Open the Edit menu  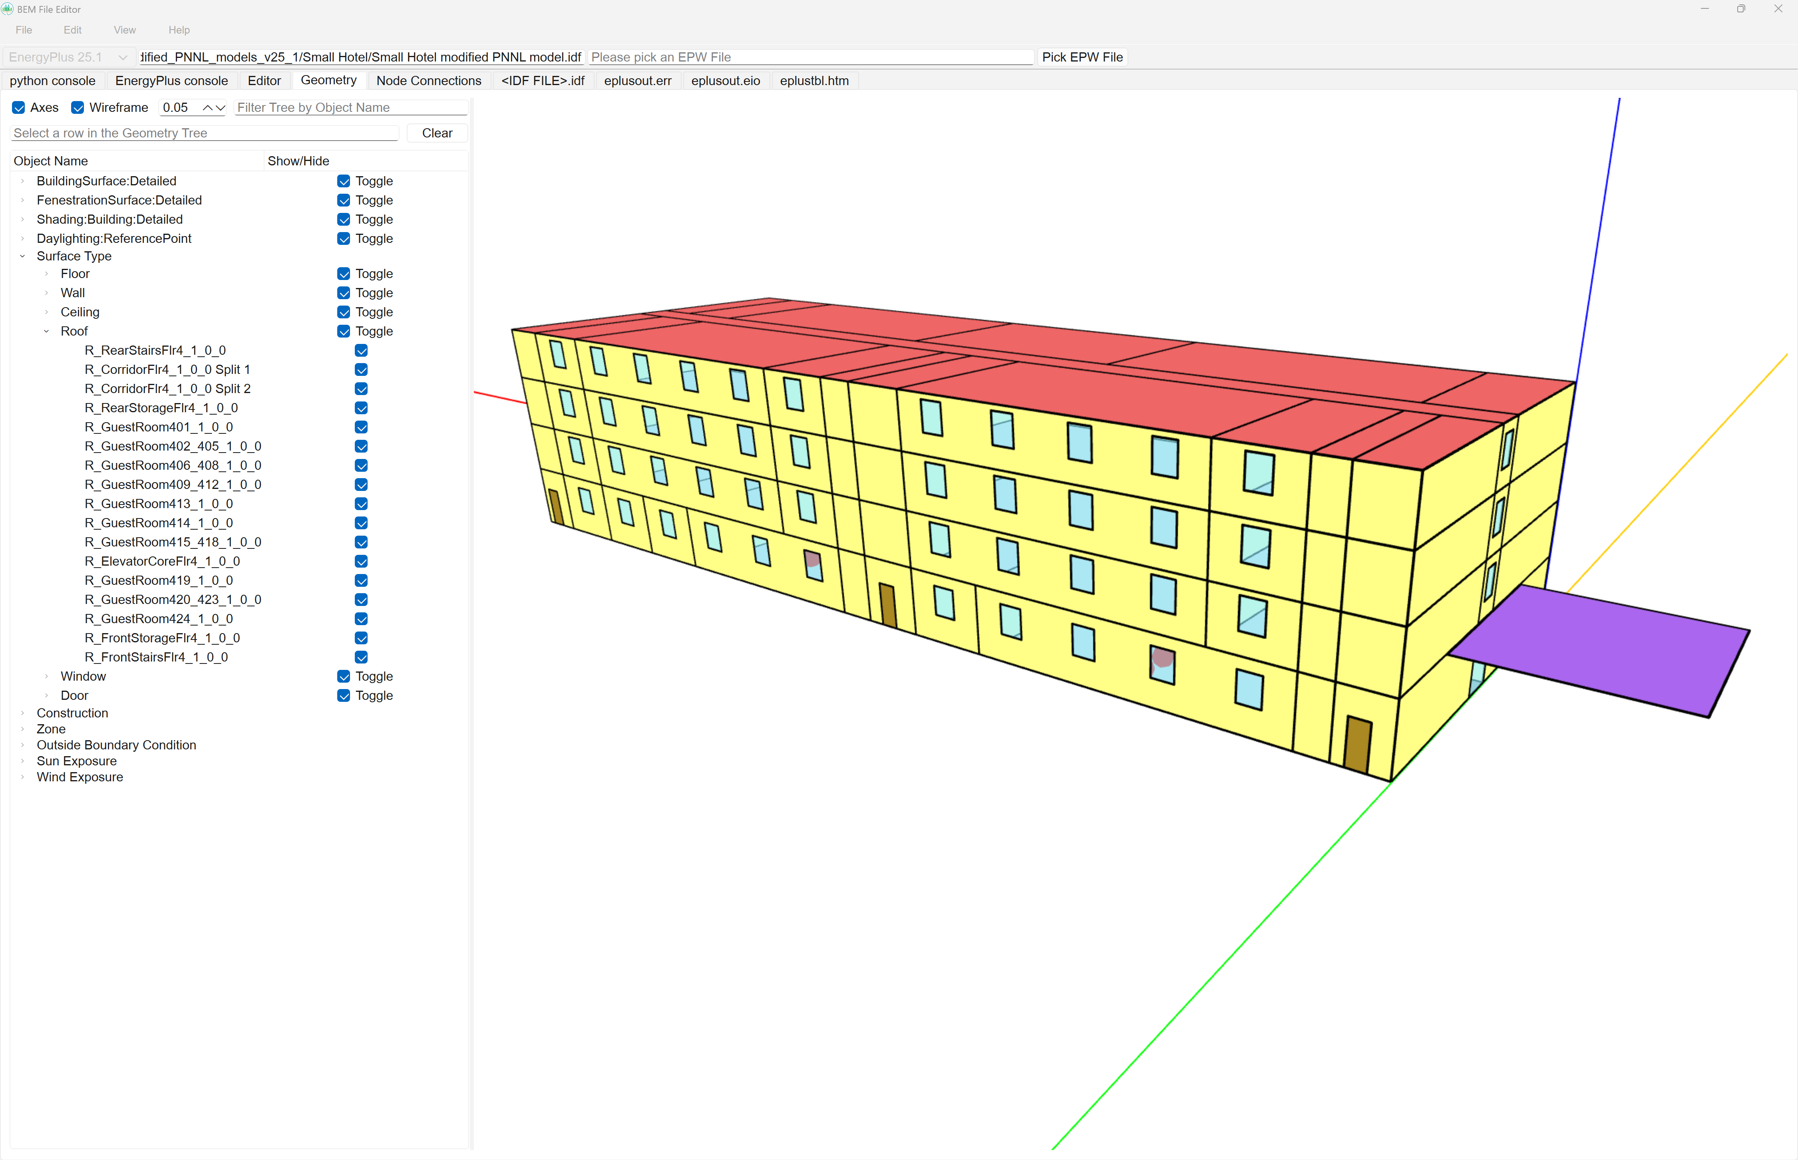[x=72, y=30]
